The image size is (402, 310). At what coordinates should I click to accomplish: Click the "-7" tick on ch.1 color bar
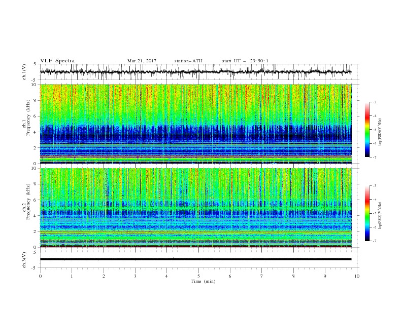tap(374, 157)
